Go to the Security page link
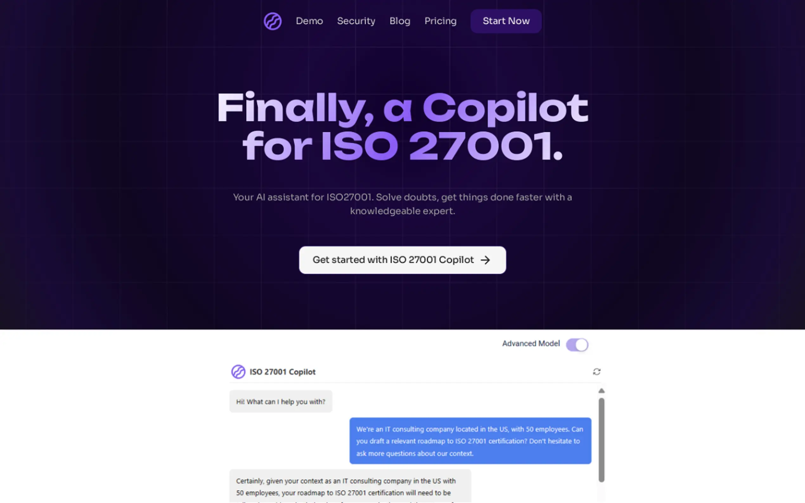 [356, 21]
